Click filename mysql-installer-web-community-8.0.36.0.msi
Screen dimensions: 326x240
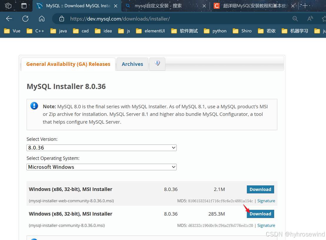click(71, 201)
